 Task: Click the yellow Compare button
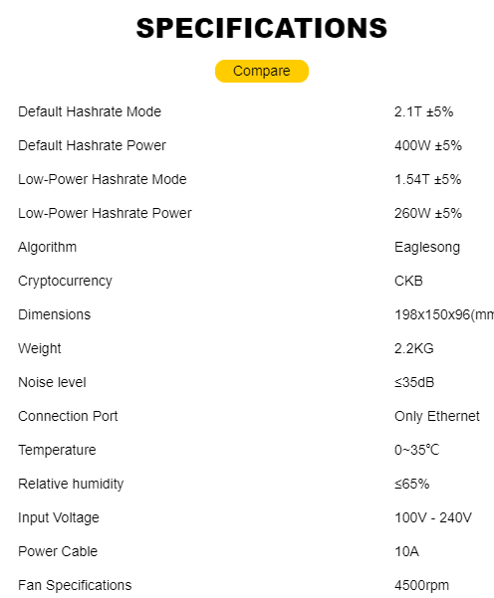click(x=262, y=71)
